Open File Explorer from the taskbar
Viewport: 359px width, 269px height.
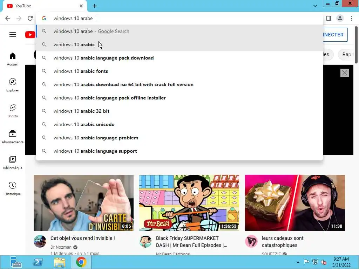click(60, 262)
